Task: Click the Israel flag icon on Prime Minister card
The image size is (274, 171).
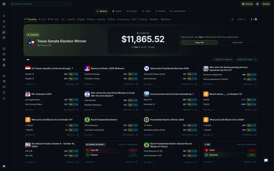Action: [x=87, y=94]
